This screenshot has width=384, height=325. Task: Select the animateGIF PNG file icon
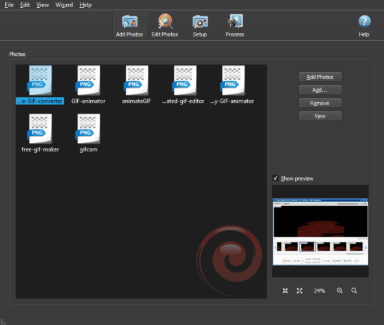136,80
